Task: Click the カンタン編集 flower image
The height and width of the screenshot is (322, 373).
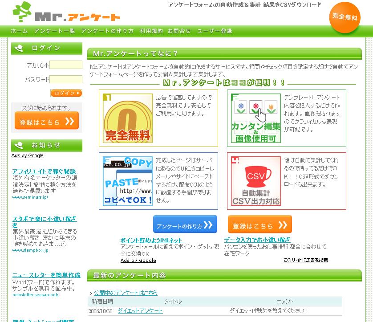Action: tap(256, 118)
